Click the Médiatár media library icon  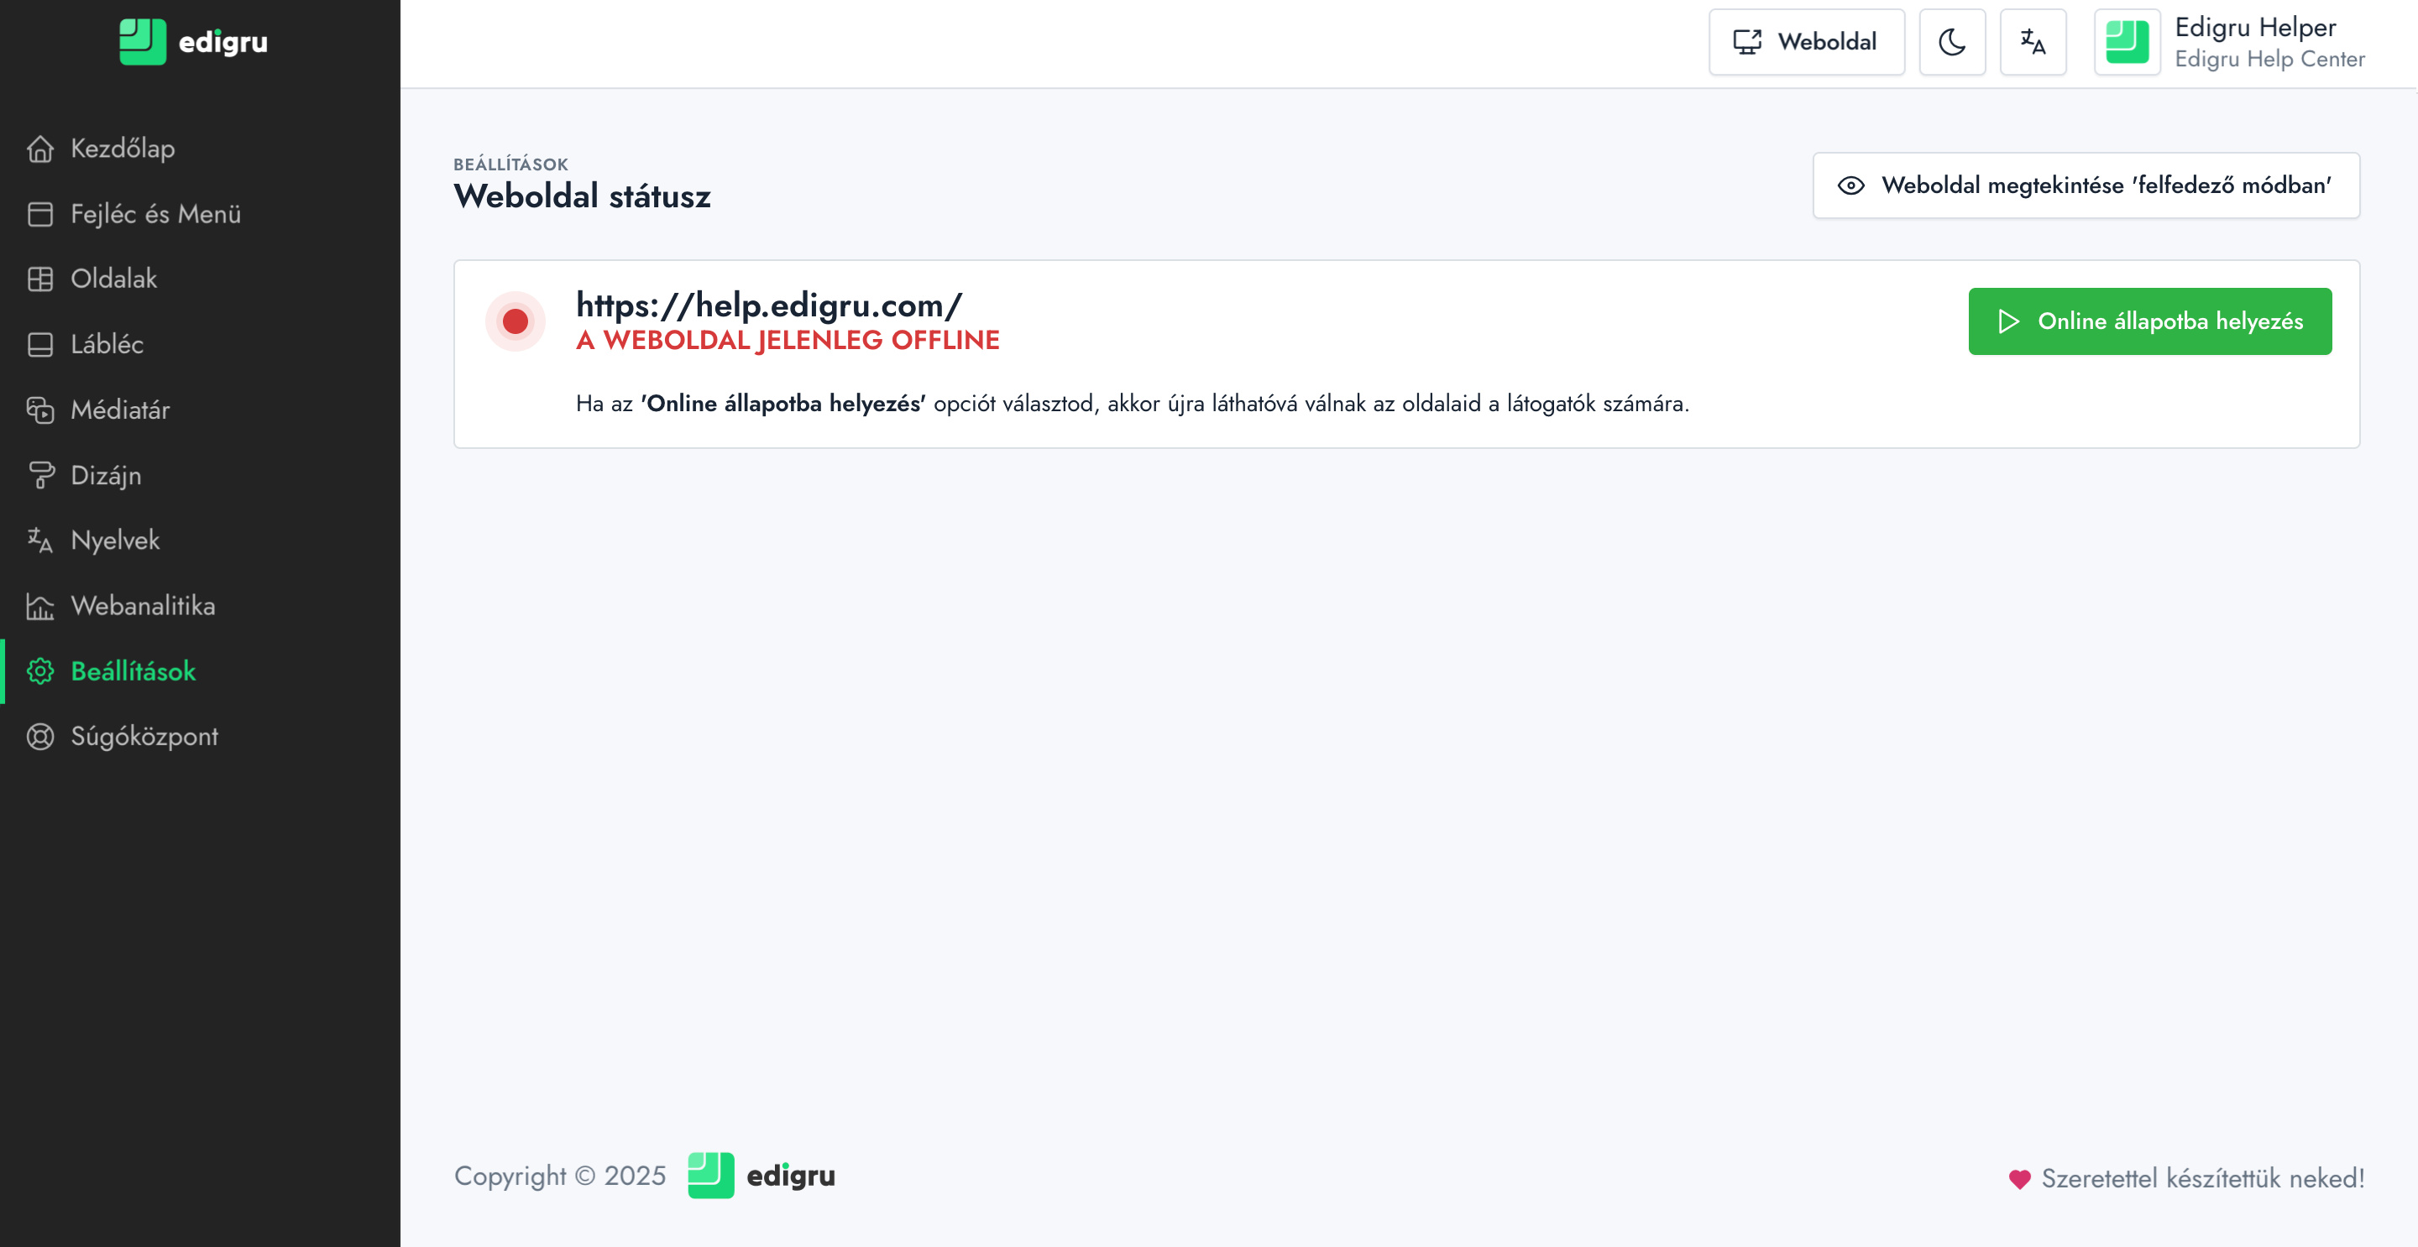[x=40, y=410]
